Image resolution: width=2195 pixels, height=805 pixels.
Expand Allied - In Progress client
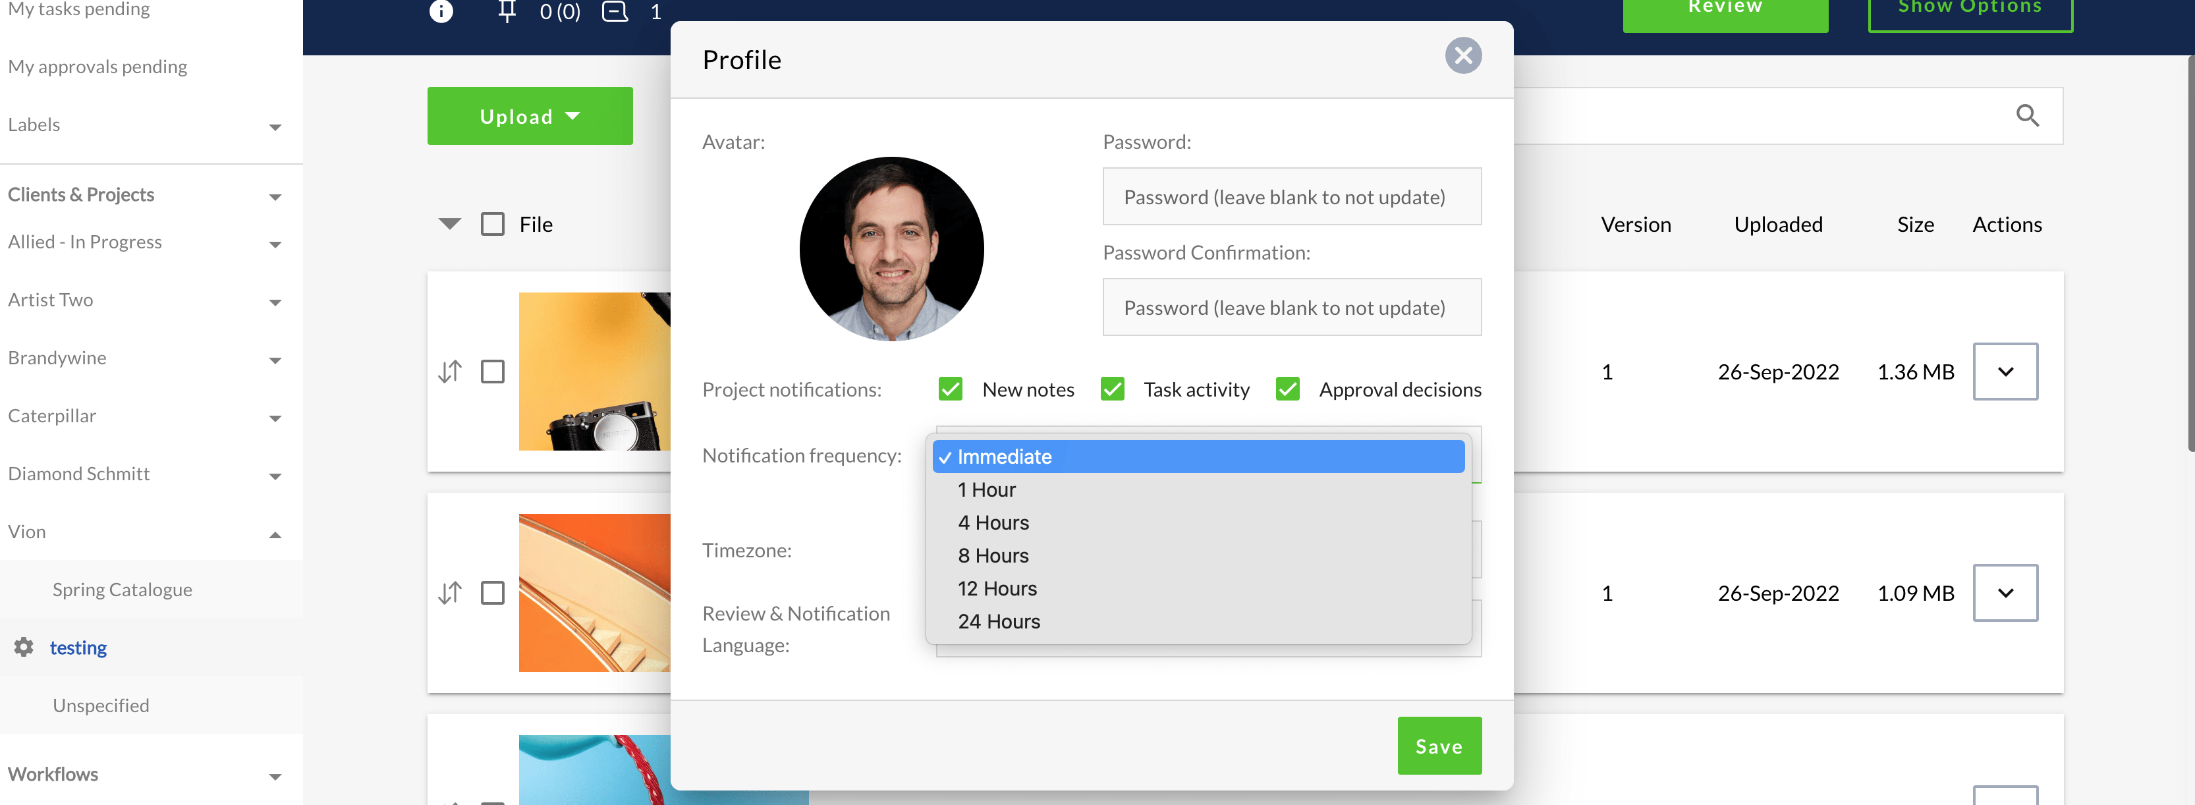coord(274,244)
